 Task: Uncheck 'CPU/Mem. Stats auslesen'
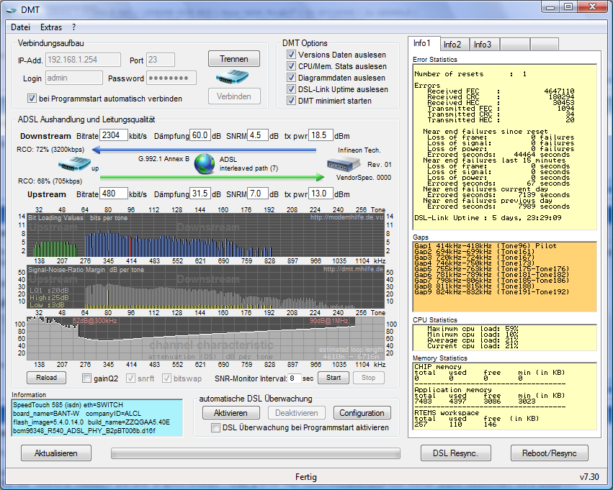291,66
